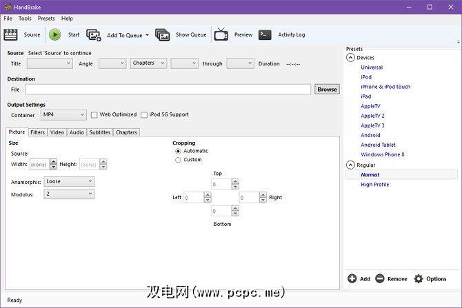The image size is (462, 308).
Task: Switch to the Filters tab
Action: pos(37,132)
